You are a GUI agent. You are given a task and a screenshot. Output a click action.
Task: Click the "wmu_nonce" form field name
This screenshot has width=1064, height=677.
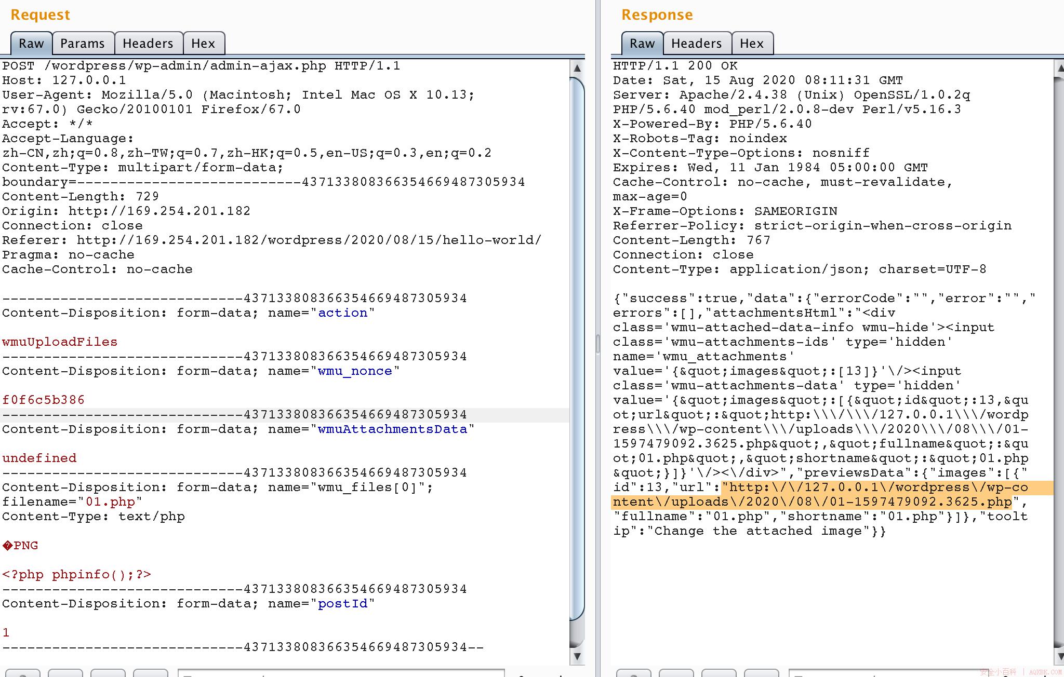point(355,371)
